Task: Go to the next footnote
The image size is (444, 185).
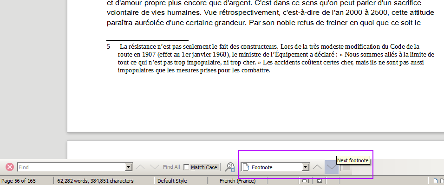Action: tap(331, 167)
